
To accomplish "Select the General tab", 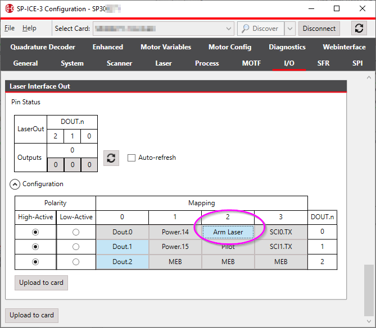I will 25,63.
